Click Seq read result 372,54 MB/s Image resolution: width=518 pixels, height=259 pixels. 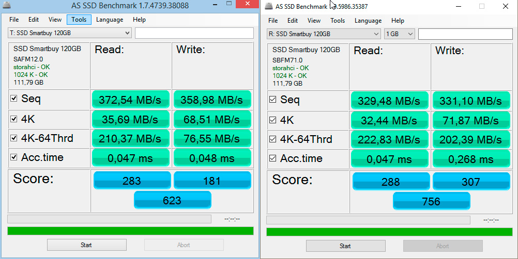(130, 100)
